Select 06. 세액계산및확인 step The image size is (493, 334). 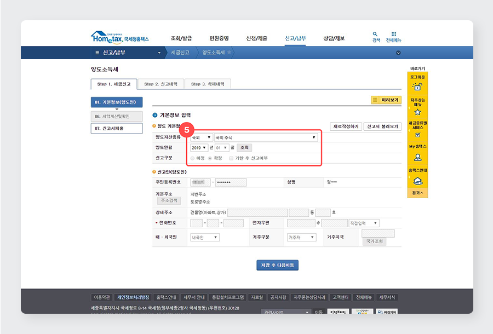click(x=117, y=116)
